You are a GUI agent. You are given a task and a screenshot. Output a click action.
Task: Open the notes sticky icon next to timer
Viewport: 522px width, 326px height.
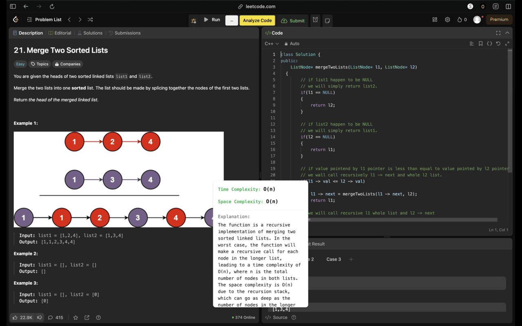[x=327, y=19]
